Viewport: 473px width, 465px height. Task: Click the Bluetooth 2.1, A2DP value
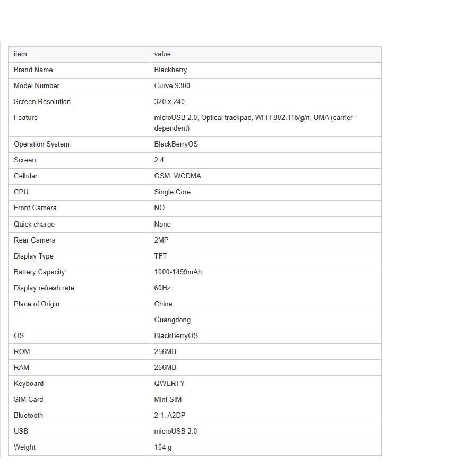[170, 416]
